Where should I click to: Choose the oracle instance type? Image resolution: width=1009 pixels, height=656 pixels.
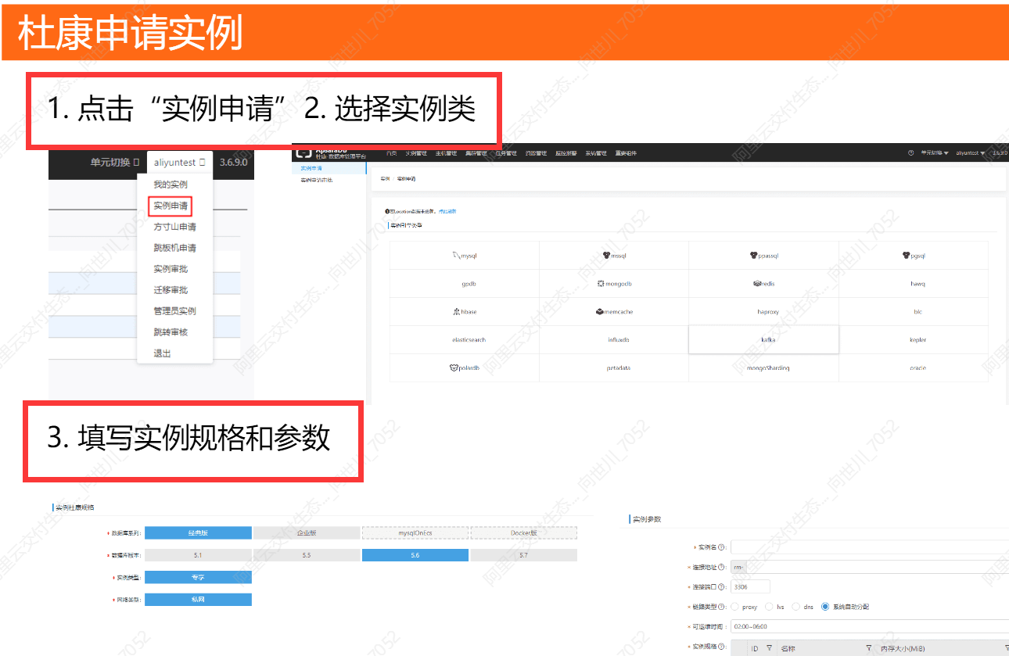tap(914, 368)
